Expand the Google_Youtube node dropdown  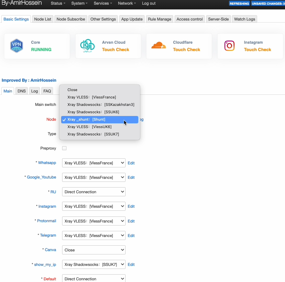[x=94, y=177]
